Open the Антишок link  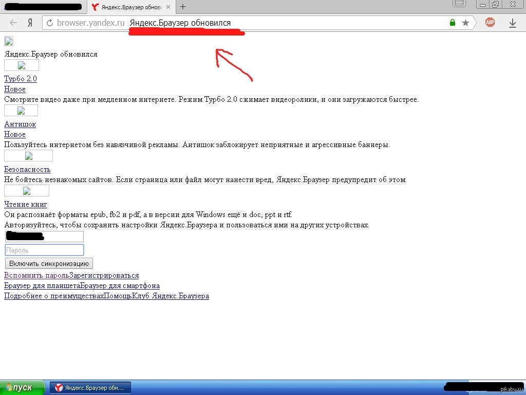pyautogui.click(x=20, y=124)
